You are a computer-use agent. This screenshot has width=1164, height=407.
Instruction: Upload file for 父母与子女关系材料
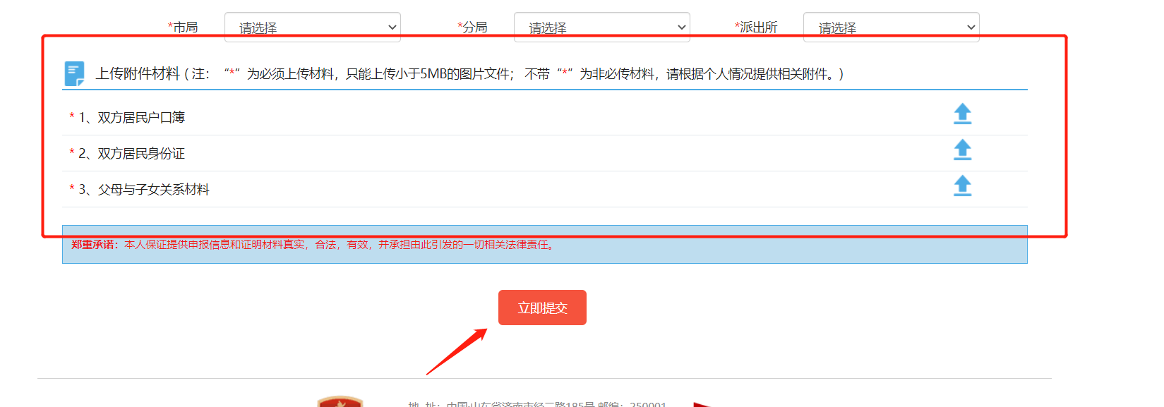tap(962, 186)
